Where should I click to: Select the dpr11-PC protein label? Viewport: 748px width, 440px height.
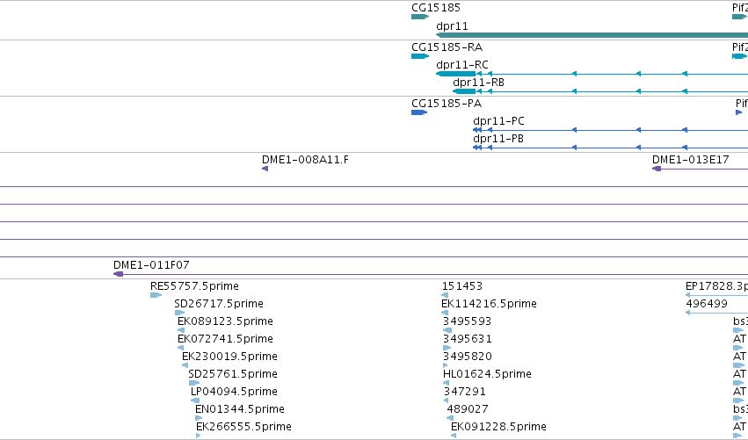(x=498, y=121)
